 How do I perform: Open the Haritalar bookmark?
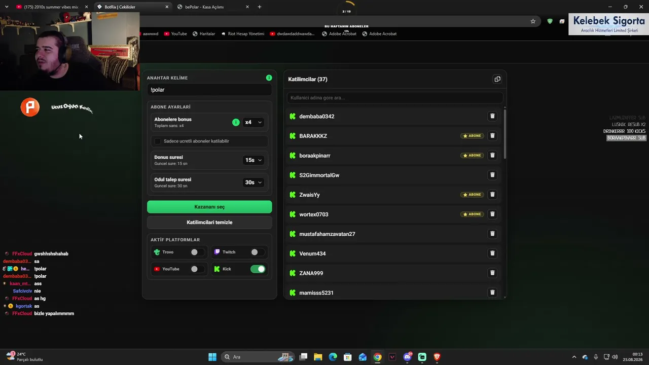click(204, 34)
